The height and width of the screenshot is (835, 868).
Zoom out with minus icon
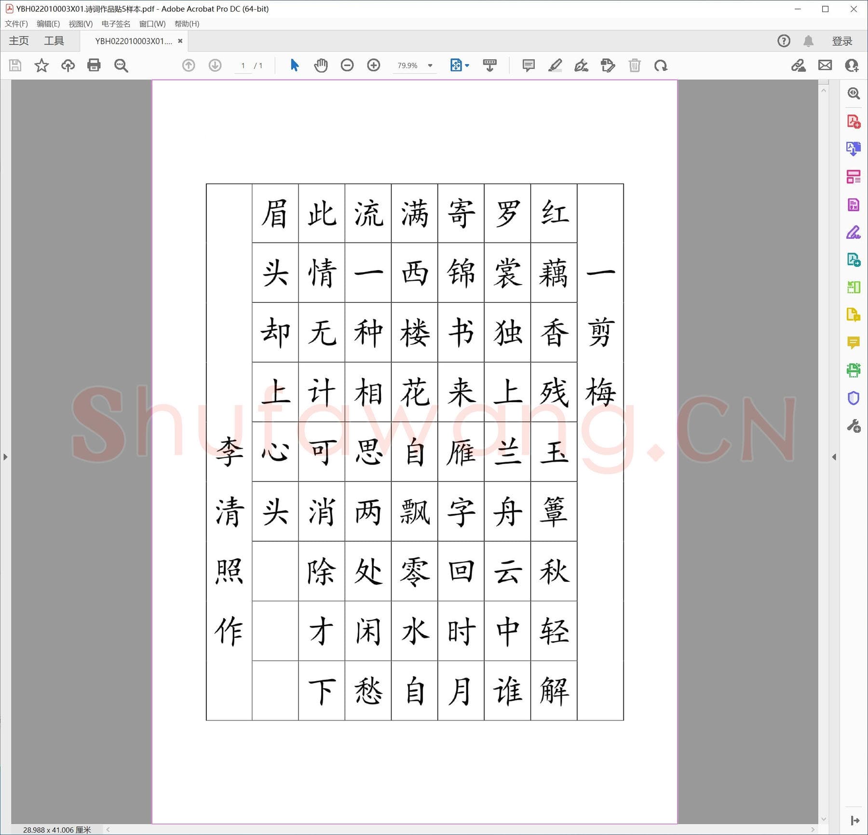[347, 65]
